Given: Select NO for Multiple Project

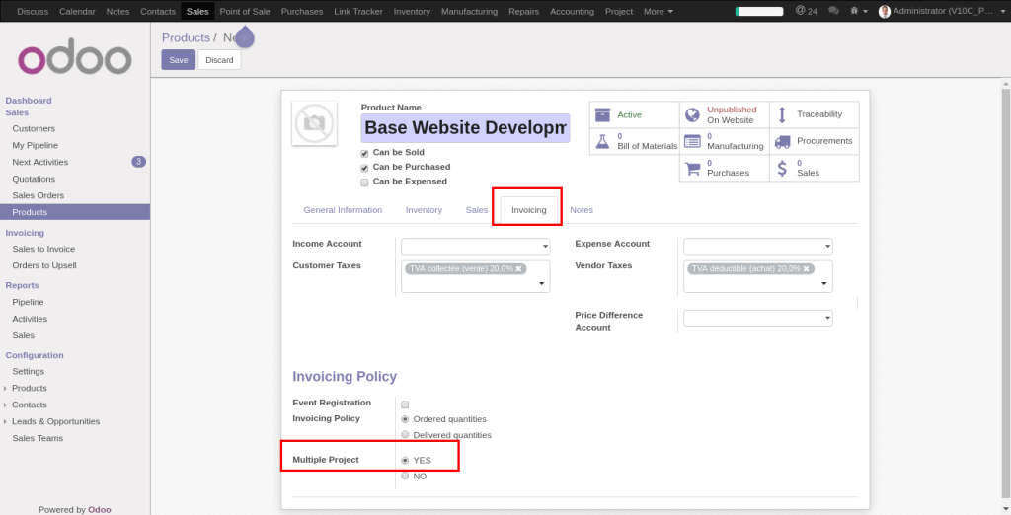Looking at the screenshot, I should click(405, 477).
